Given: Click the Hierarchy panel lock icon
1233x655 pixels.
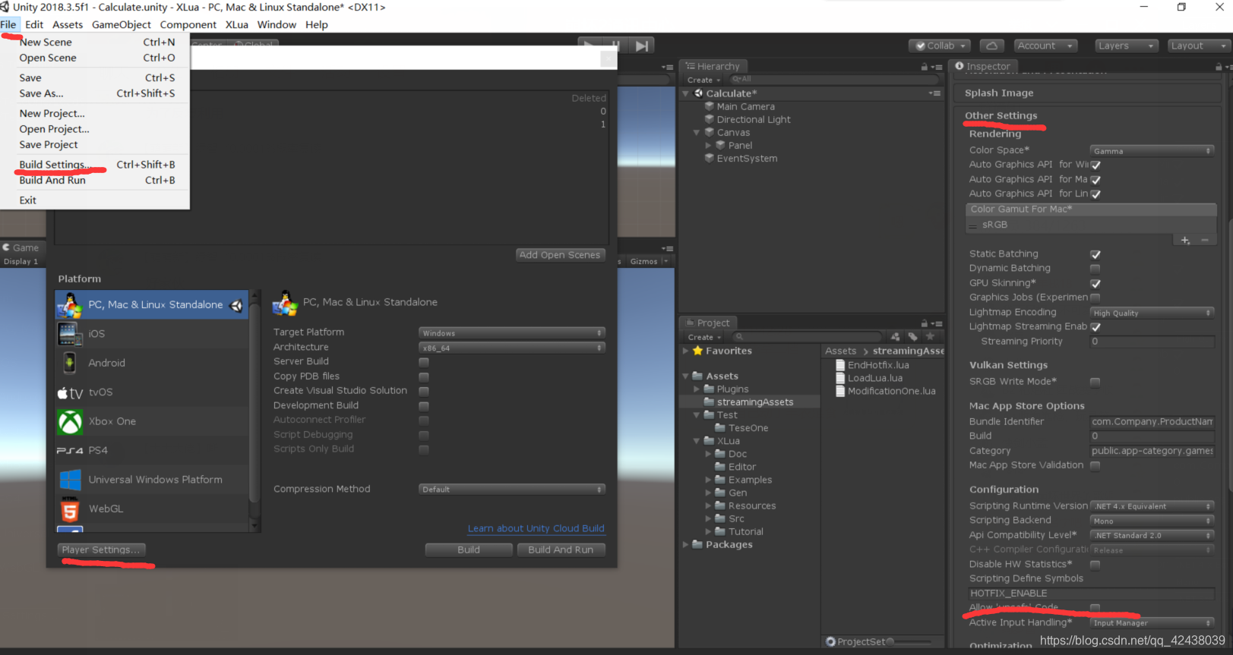Looking at the screenshot, I should 925,67.
